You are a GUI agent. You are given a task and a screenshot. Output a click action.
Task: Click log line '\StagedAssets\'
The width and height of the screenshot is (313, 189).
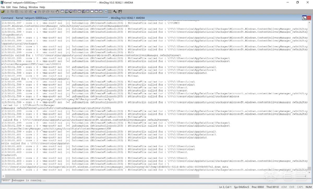point(12,35)
